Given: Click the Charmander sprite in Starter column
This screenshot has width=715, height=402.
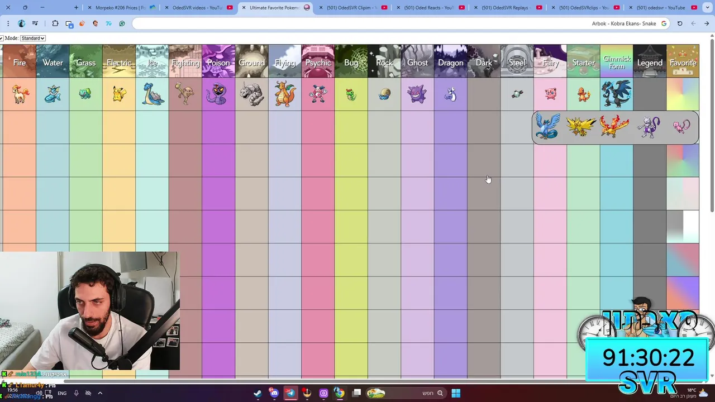Looking at the screenshot, I should (x=583, y=94).
